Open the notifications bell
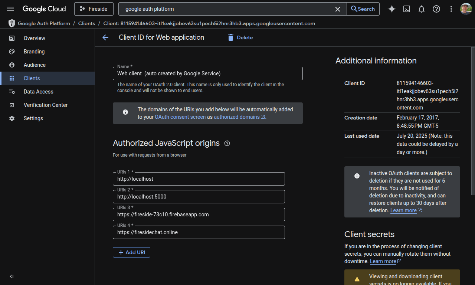475x285 pixels. [422, 9]
